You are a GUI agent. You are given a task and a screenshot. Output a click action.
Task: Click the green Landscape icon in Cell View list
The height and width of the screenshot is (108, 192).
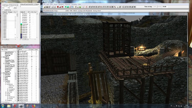(21, 24)
